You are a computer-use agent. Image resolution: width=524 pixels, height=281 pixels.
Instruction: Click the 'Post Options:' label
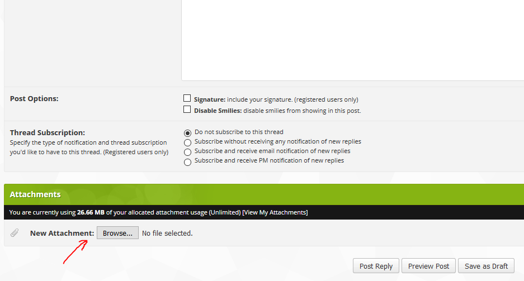[x=34, y=99]
